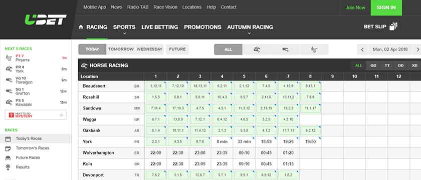
Task: Click Tomorrow's Races calendar icon
Action: [x=9, y=148]
